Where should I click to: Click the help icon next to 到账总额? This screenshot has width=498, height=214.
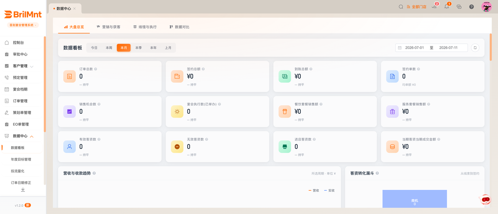tap(311, 69)
